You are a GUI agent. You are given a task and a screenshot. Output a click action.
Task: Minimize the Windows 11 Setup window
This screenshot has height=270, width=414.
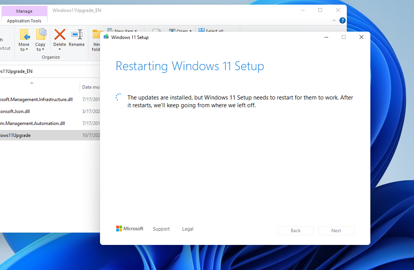[x=326, y=37]
